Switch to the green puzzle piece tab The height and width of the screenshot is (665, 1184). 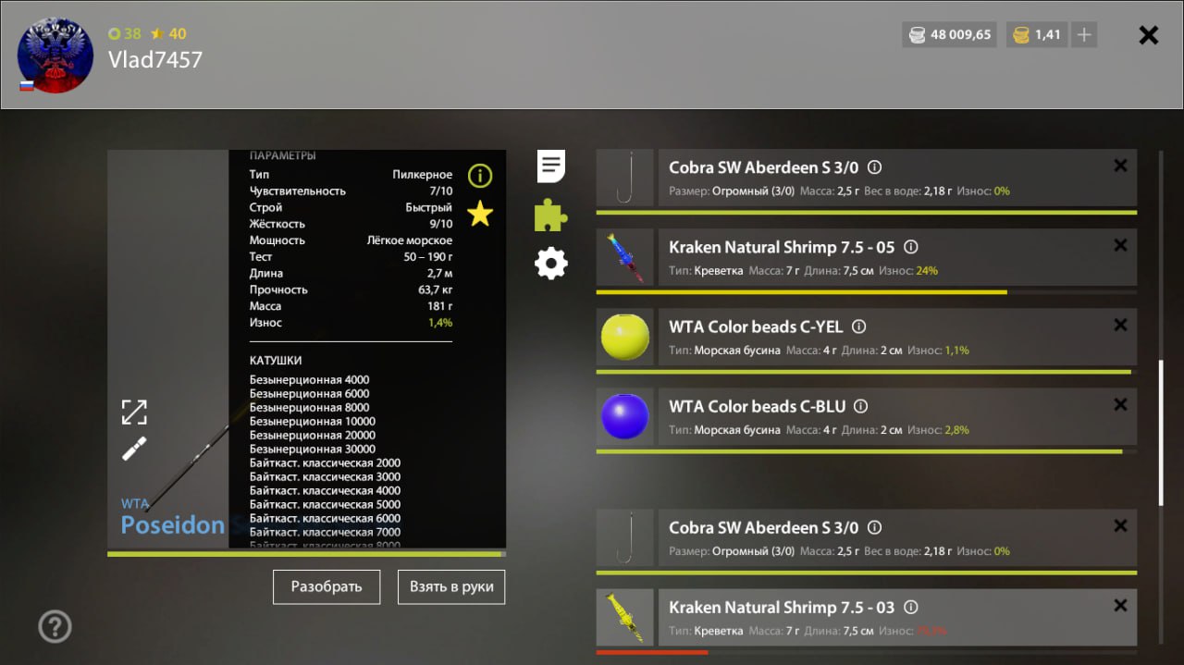click(550, 216)
